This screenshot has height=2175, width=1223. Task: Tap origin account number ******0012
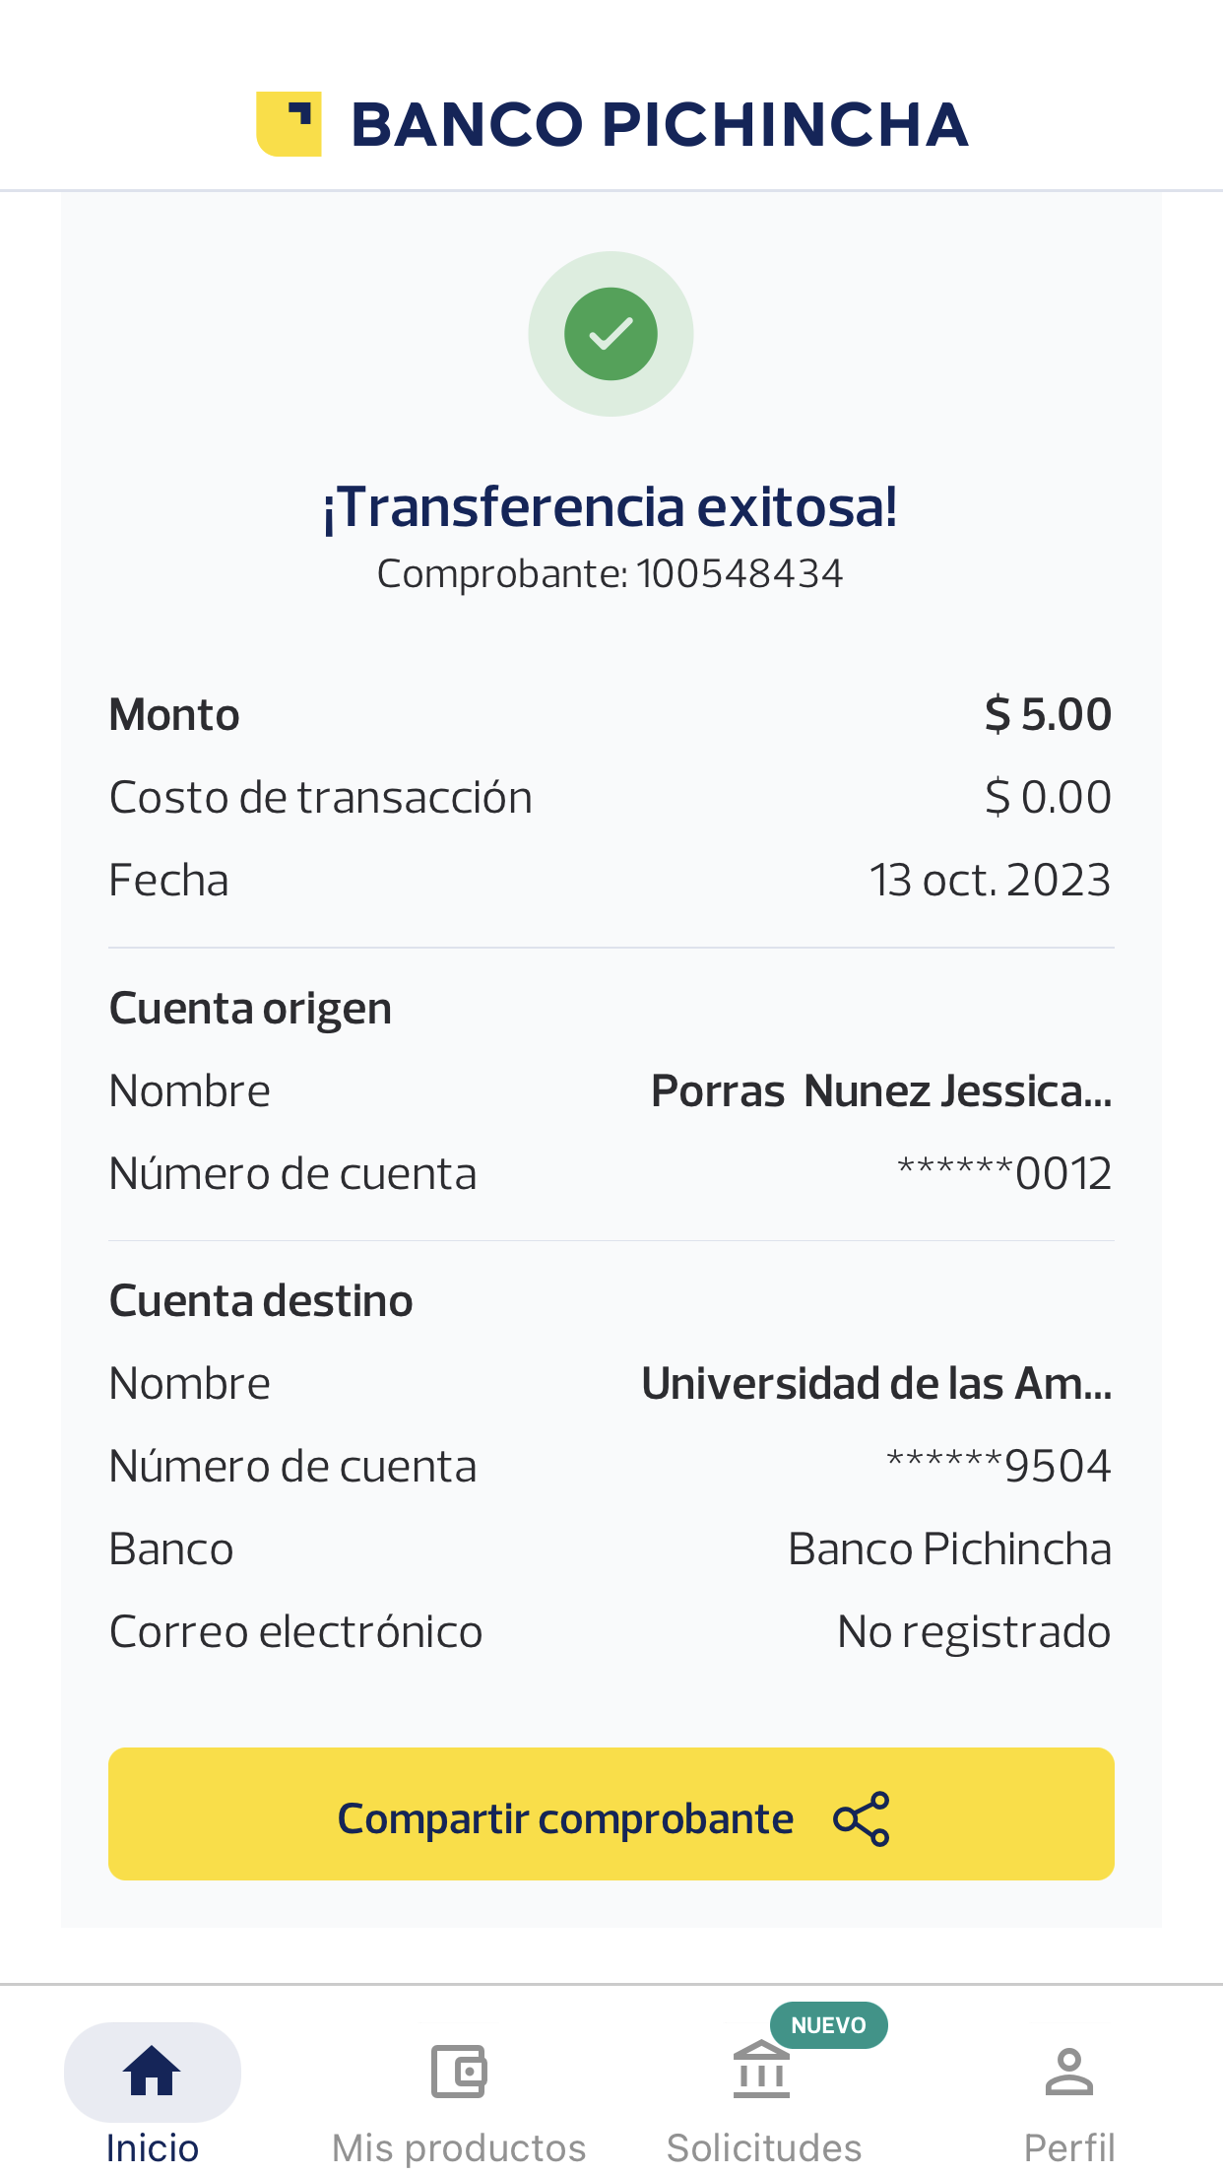(1004, 1173)
